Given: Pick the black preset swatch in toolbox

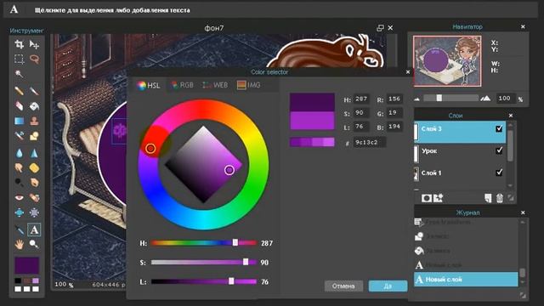Looking at the screenshot, I should 18,280.
